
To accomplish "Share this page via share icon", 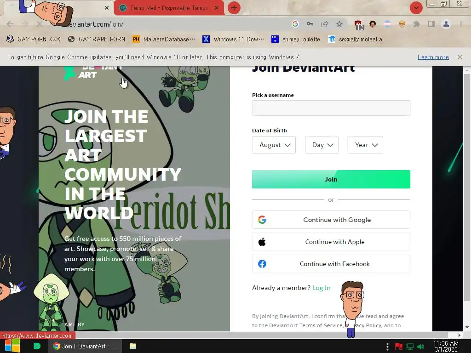I will (324, 24).
